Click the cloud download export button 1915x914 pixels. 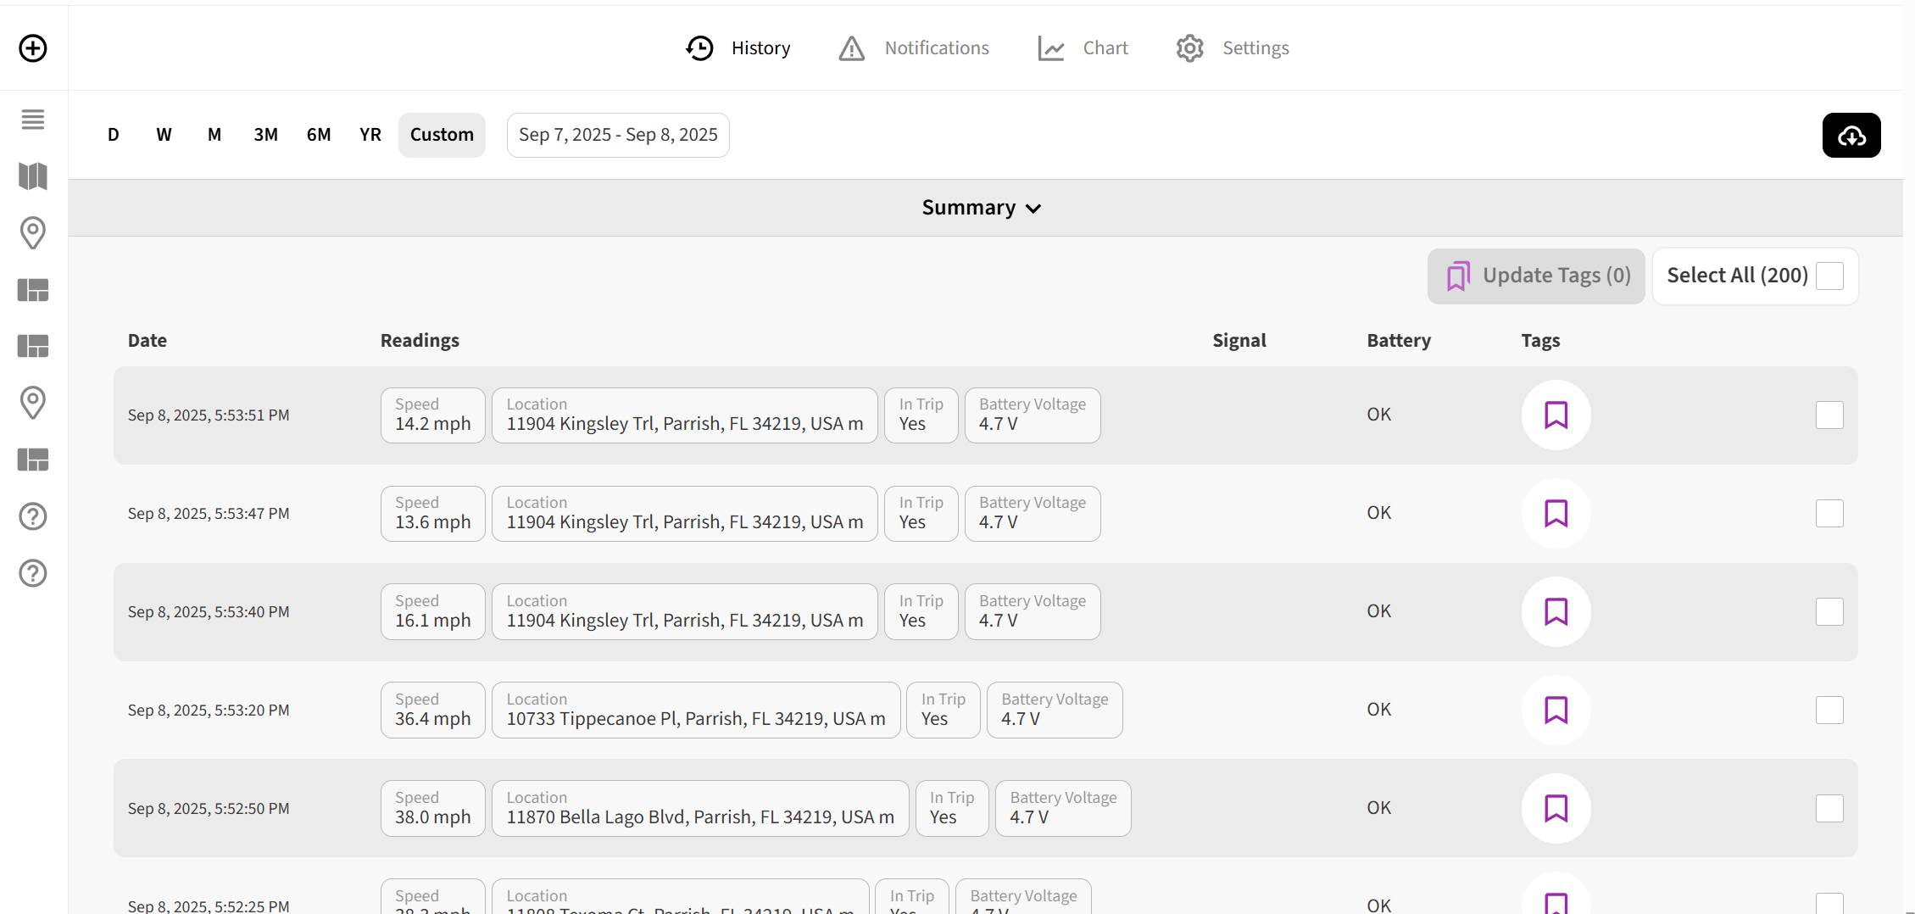(1851, 136)
